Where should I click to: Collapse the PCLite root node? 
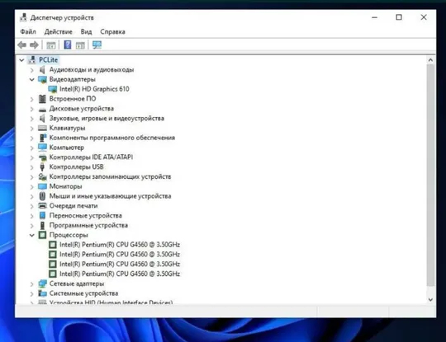21,60
